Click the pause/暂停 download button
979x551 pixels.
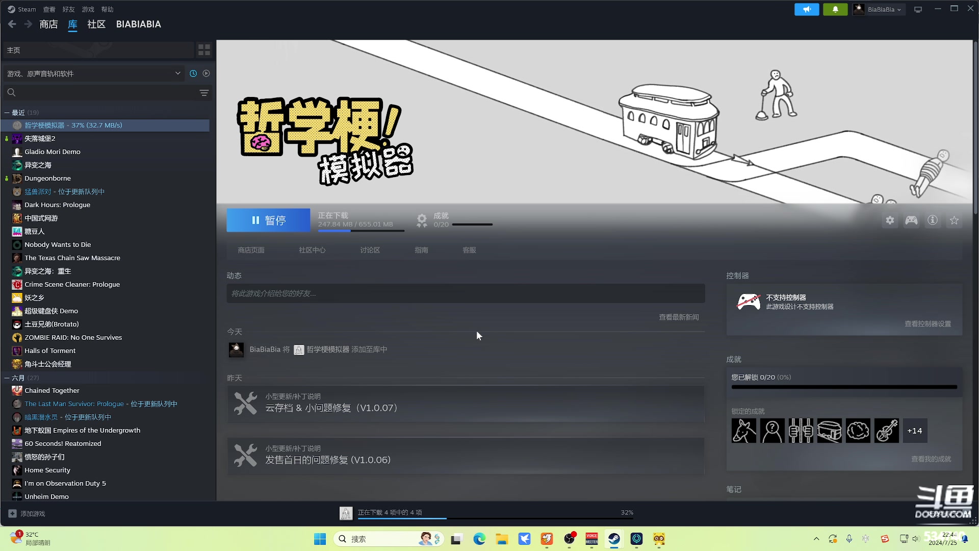pos(268,220)
